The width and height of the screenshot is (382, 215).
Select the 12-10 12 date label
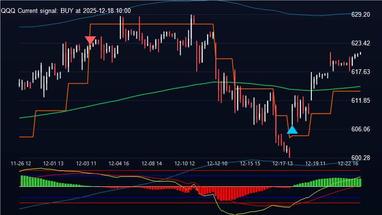(184, 163)
